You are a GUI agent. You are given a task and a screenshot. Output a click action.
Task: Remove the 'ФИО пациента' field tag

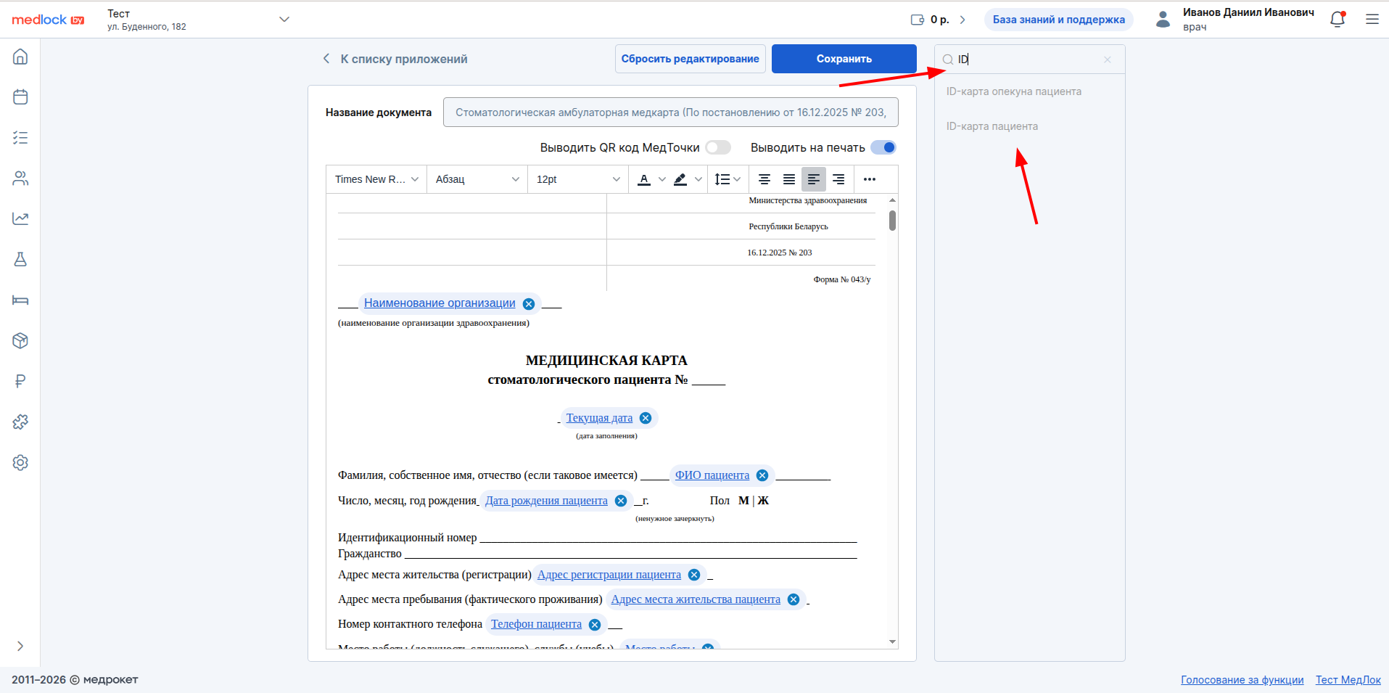pos(762,475)
